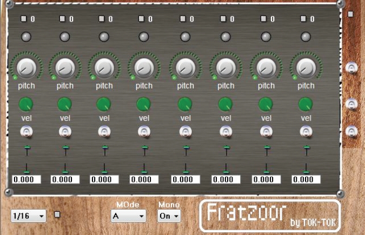Activate the round LED button of step 1
365x235 pixels.
pyautogui.click(x=26, y=37)
